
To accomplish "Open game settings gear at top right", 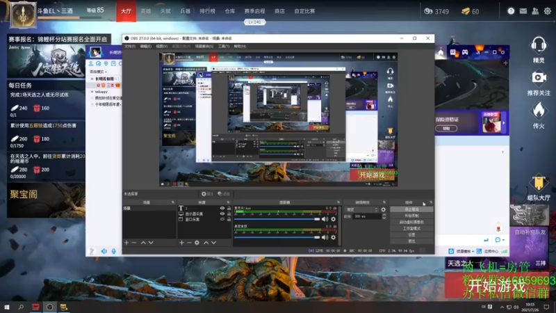I will (x=548, y=11).
